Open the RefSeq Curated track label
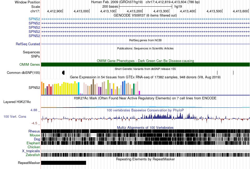The width and height of the screenshot is (250, 169). [x=28, y=44]
